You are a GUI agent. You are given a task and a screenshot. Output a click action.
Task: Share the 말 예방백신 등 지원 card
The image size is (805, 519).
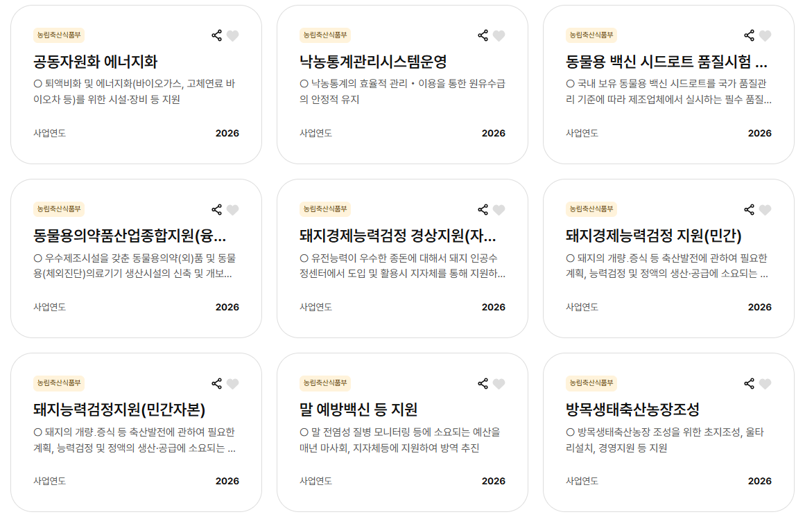point(483,383)
